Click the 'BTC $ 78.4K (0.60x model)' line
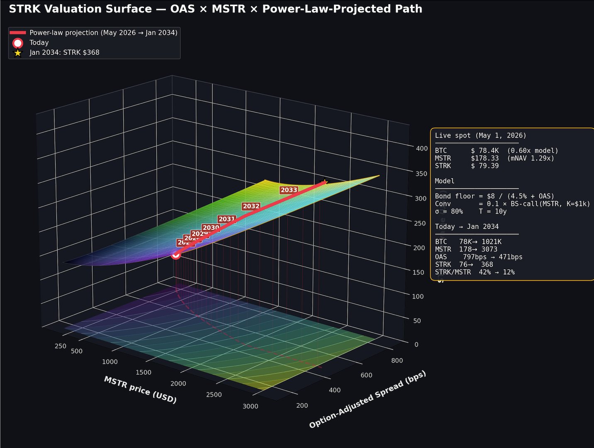 pos(497,151)
